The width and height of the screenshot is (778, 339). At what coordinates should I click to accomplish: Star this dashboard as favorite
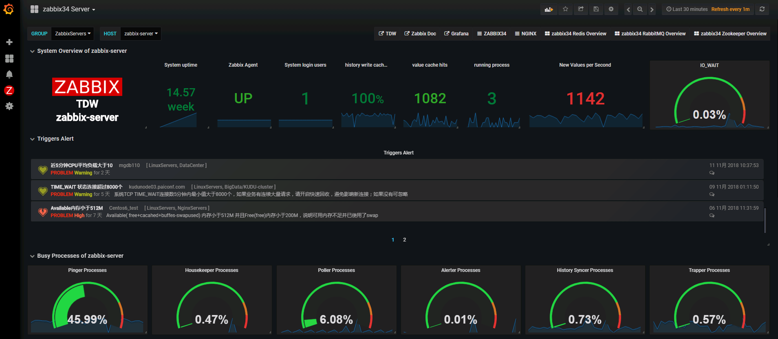pos(565,9)
